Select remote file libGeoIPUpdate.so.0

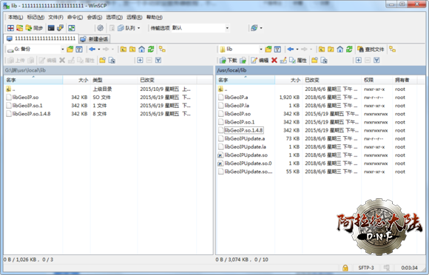coord(248,163)
